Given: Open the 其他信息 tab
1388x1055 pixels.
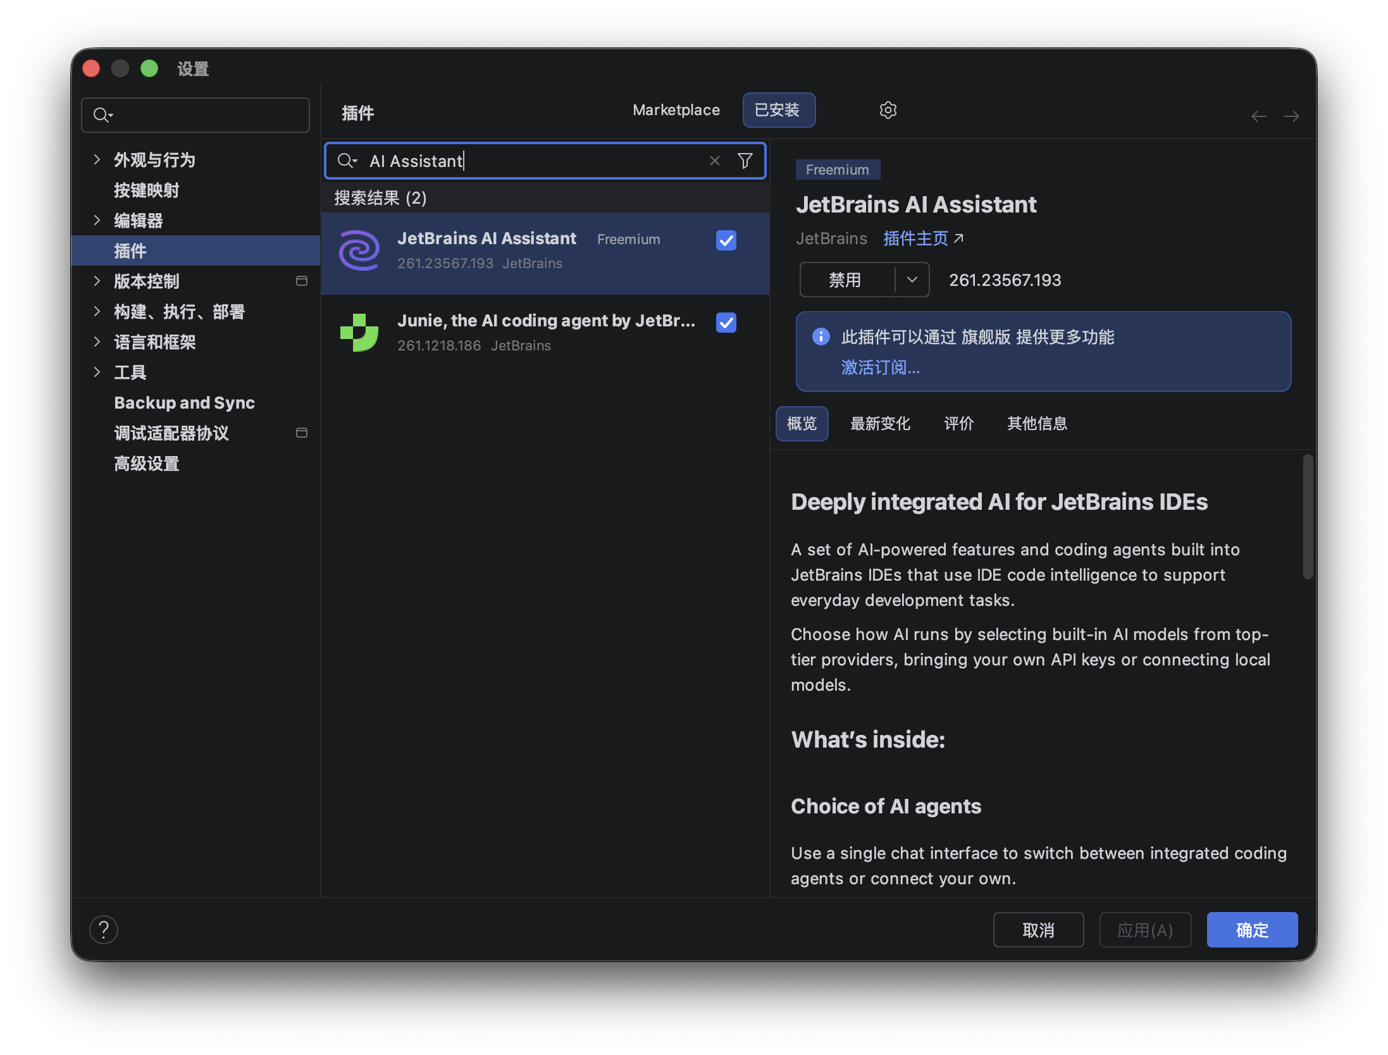Looking at the screenshot, I should tap(1037, 424).
